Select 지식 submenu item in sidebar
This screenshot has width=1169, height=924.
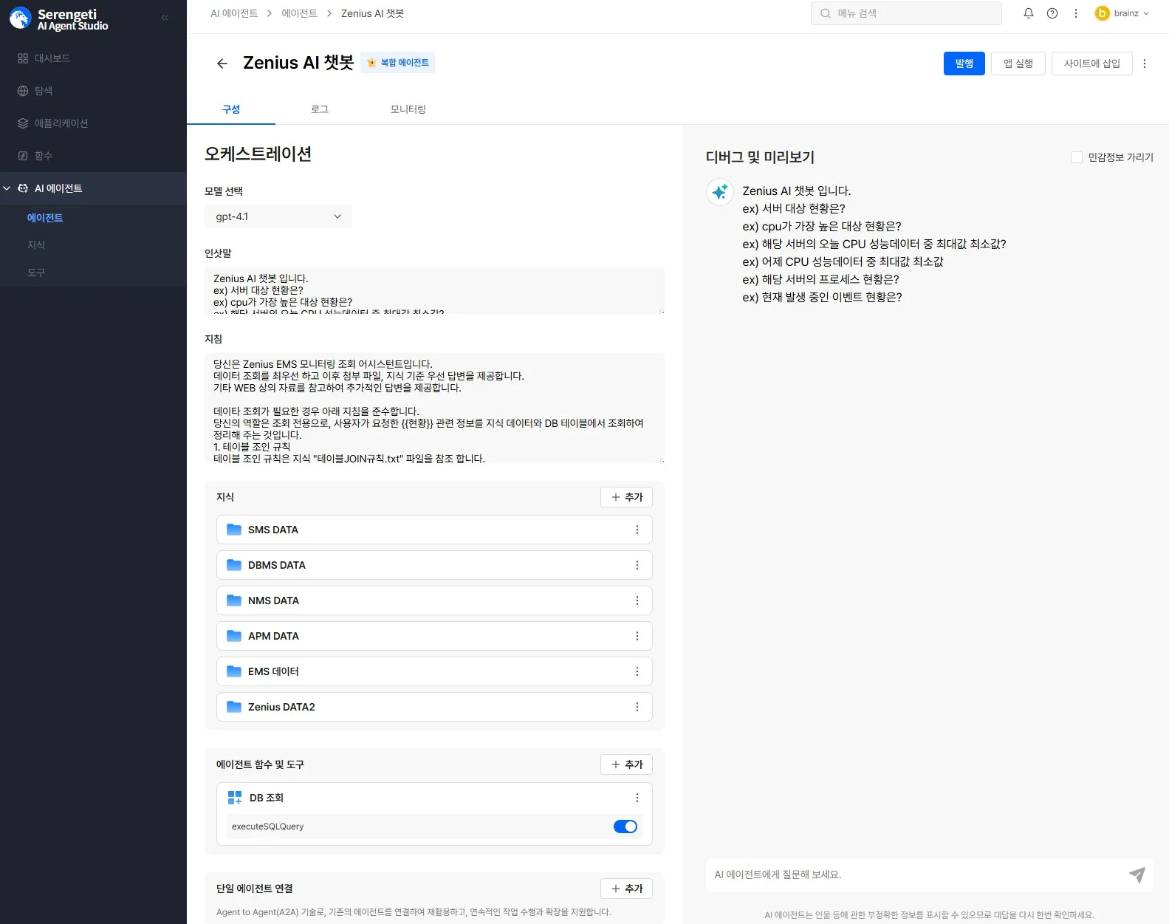(x=36, y=245)
